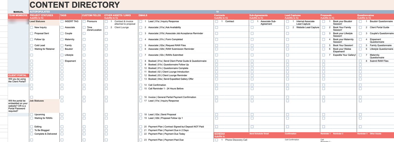
Task: Check the Elopement tag checkbox
Action: point(62,61)
